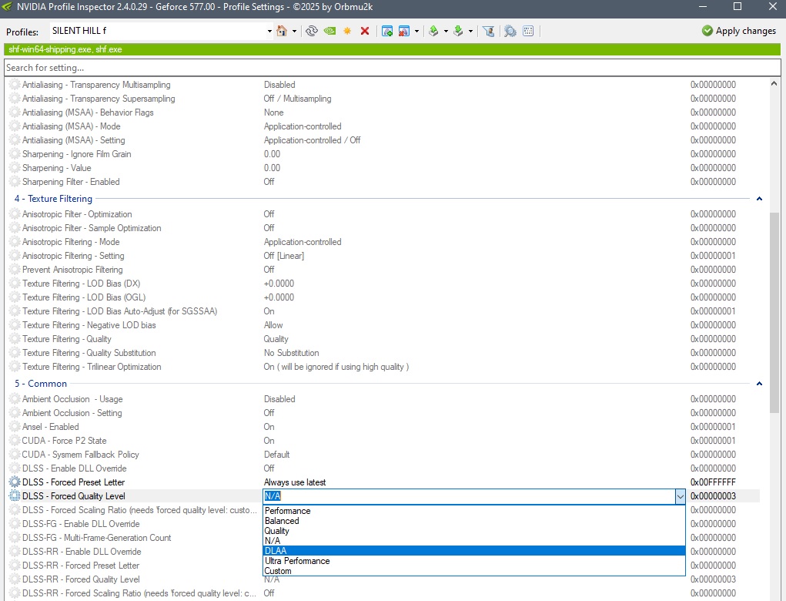Click the SILENT HILL f profile name field
The height and width of the screenshot is (601, 786).
click(158, 31)
